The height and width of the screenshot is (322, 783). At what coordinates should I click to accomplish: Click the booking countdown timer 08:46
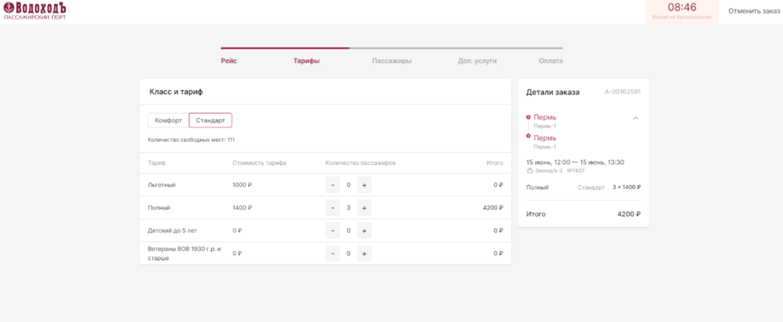(x=682, y=7)
